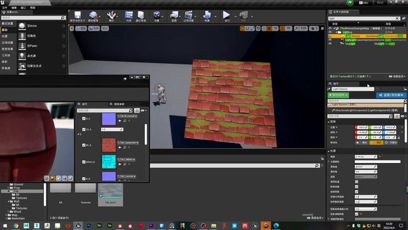Image resolution: width=408 pixels, height=230 pixels.
Task: Click the Show viewport button
Action: click(105, 28)
